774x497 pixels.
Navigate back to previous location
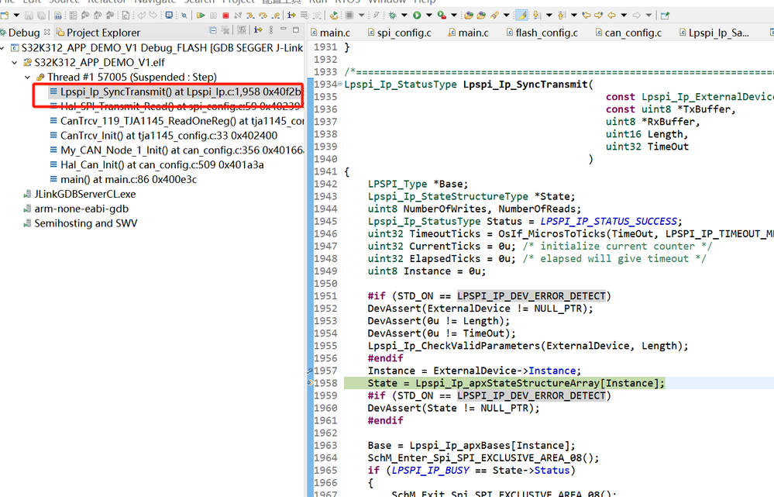click(611, 16)
